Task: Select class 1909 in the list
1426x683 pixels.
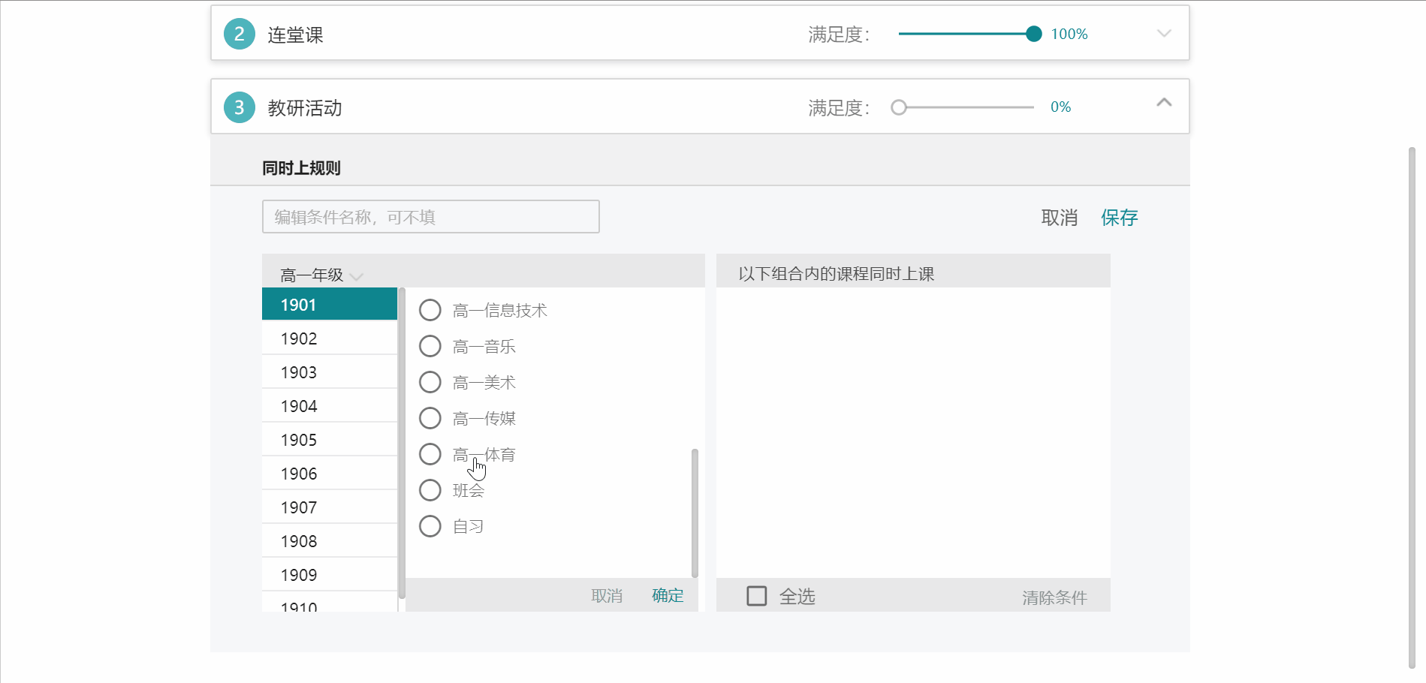Action: [330, 574]
